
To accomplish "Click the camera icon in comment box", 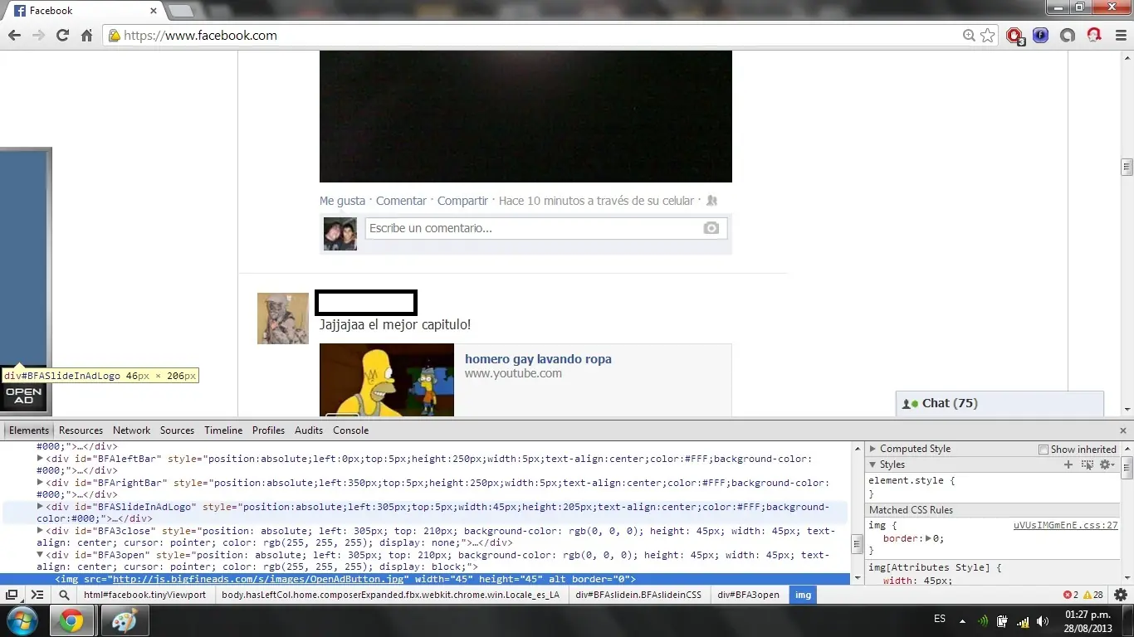I will (711, 228).
